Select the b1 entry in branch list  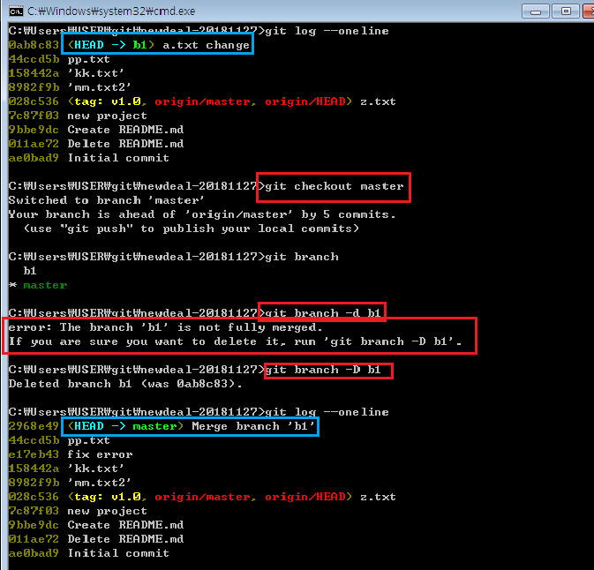point(30,271)
